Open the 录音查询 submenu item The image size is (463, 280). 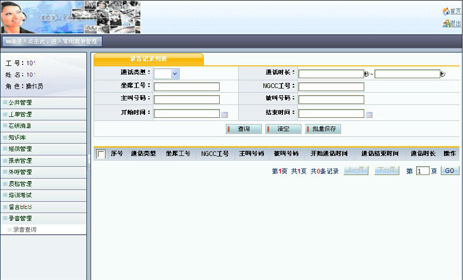point(25,230)
